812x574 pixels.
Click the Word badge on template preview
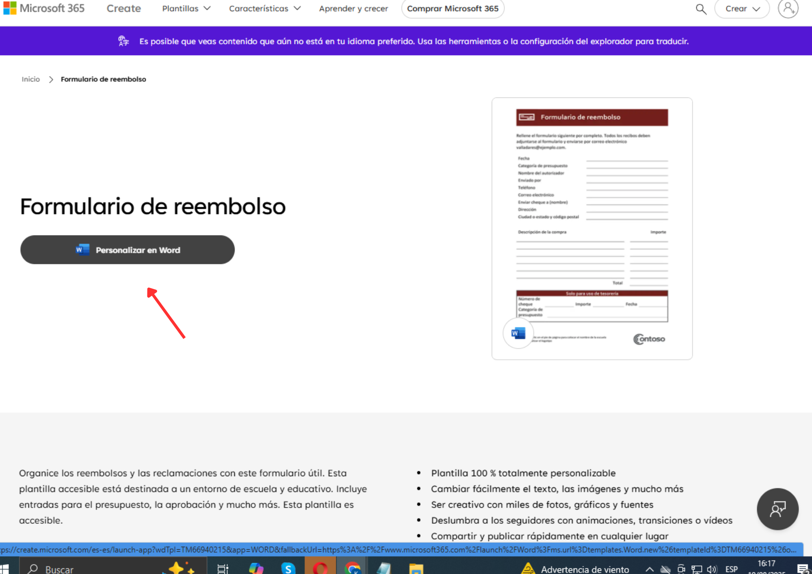point(518,333)
